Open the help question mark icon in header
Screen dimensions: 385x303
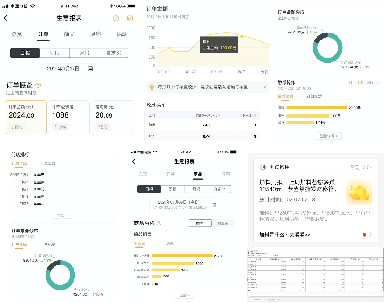point(116,19)
